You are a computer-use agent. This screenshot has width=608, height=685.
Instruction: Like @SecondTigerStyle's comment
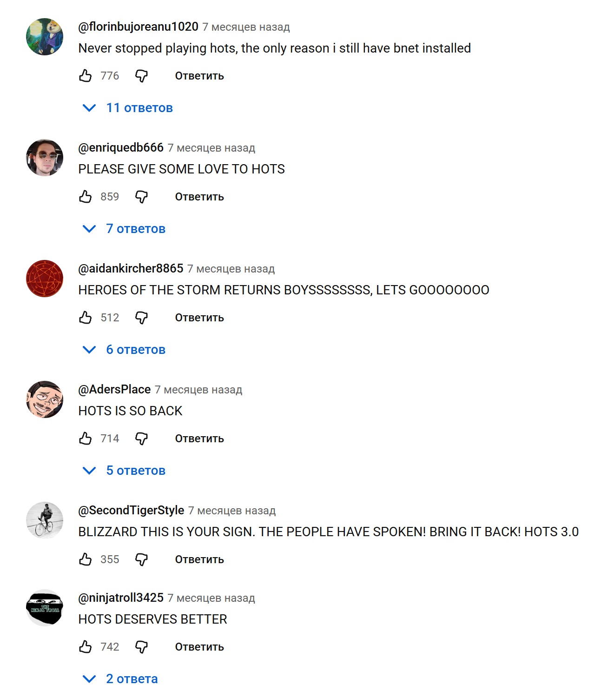click(86, 559)
